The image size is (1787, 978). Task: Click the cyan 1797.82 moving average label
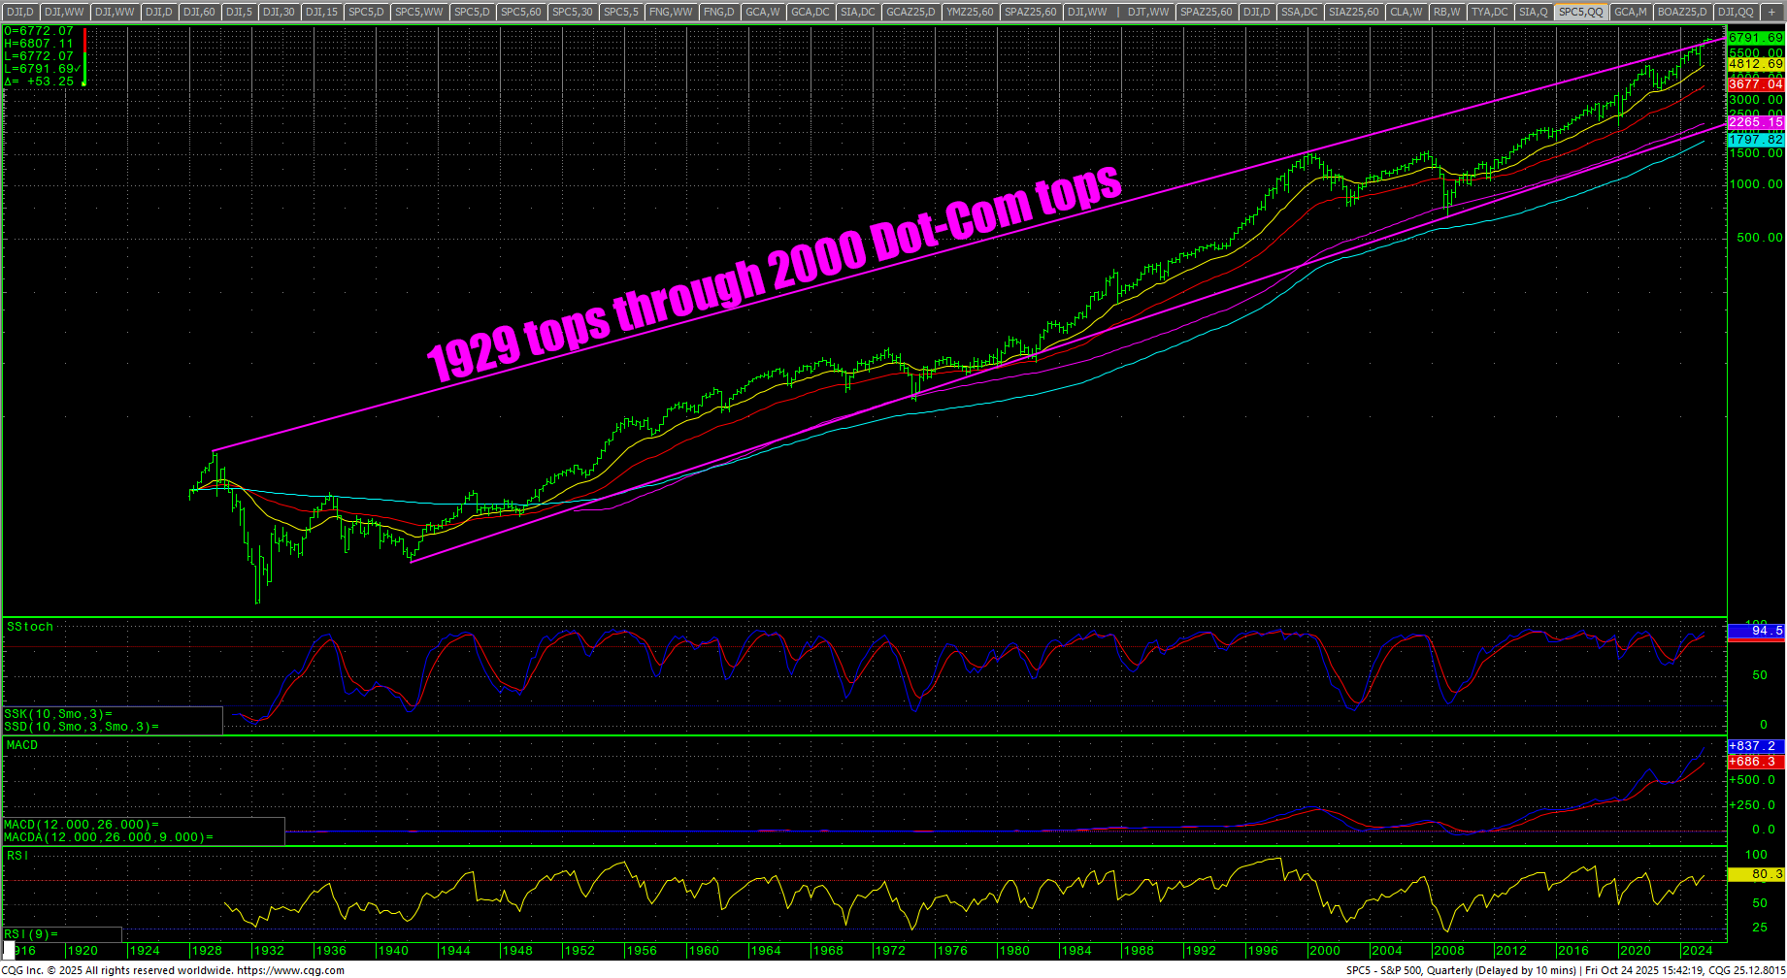1755,140
